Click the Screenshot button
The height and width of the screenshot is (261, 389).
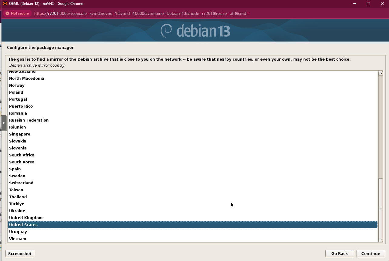[20, 253]
